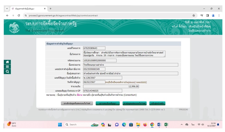Click the address bar URL
Image resolution: width=225 pixels, height=132 pixels.
point(63,15)
